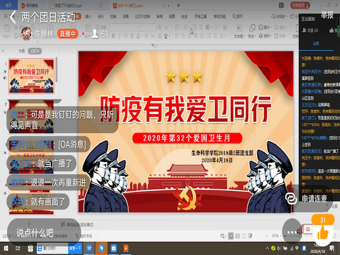Open the 审阅 ribbon tab
340x255 pixels.
(x=160, y=16)
